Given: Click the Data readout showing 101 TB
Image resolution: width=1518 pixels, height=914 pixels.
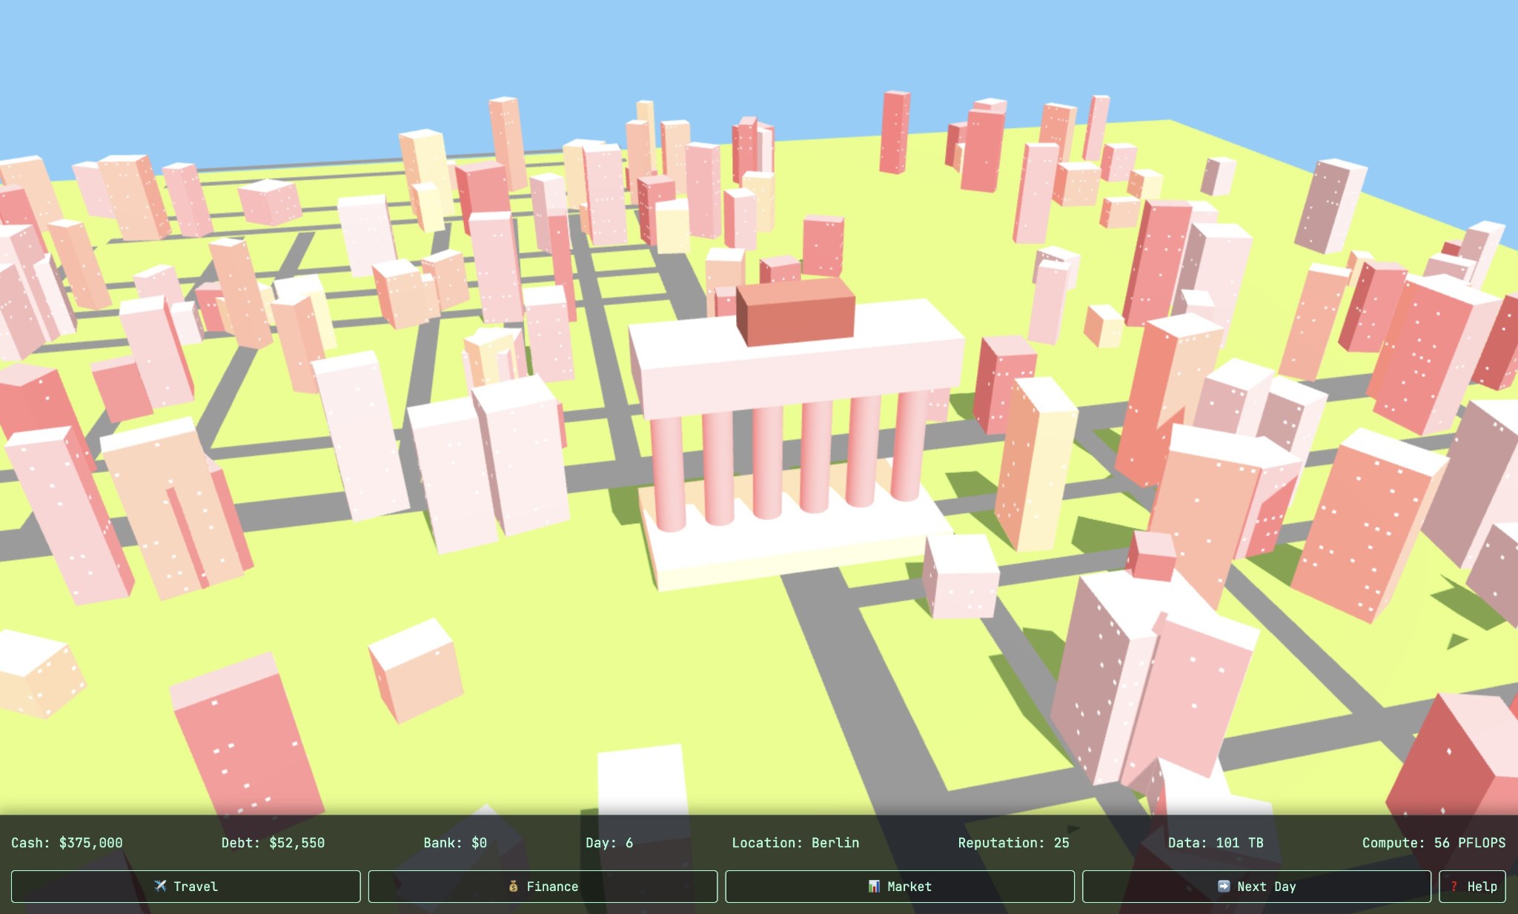Looking at the screenshot, I should 1216,843.
